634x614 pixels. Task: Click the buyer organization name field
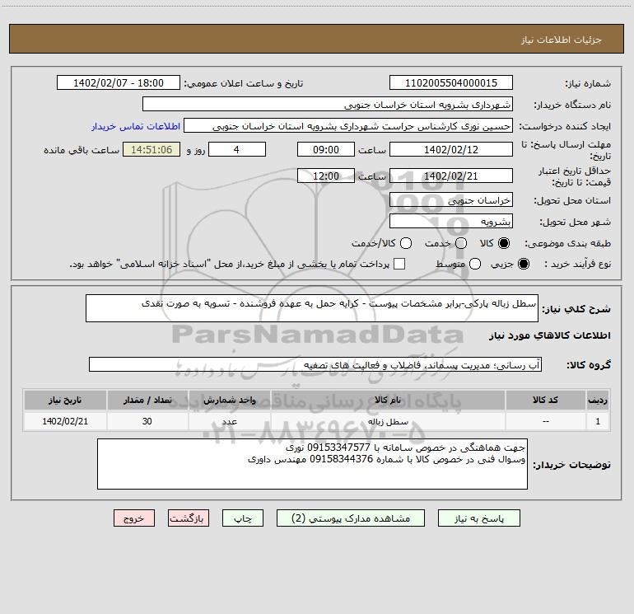coord(328,104)
